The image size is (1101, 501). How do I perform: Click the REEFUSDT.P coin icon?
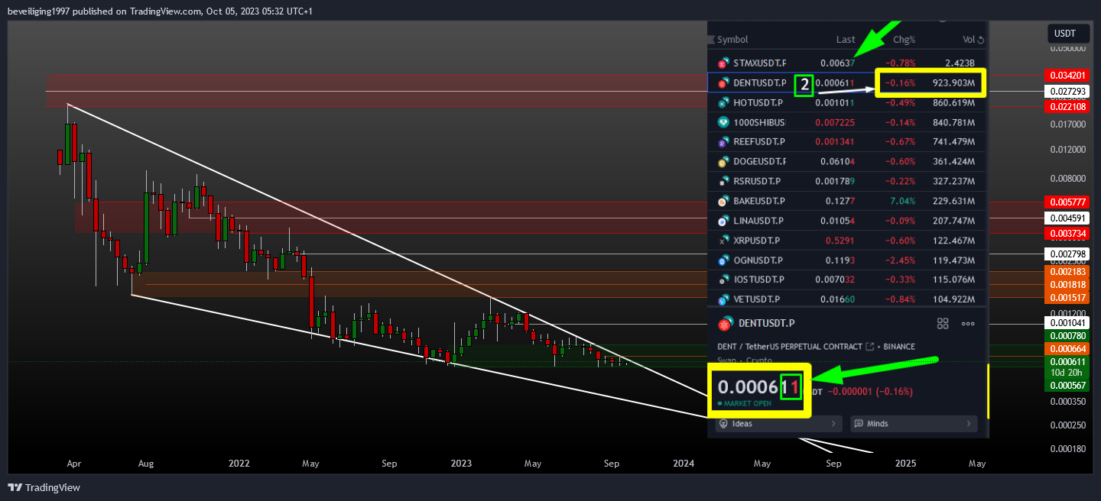click(x=723, y=142)
